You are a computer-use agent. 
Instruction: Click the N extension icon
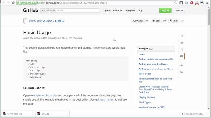[x=202, y=3]
